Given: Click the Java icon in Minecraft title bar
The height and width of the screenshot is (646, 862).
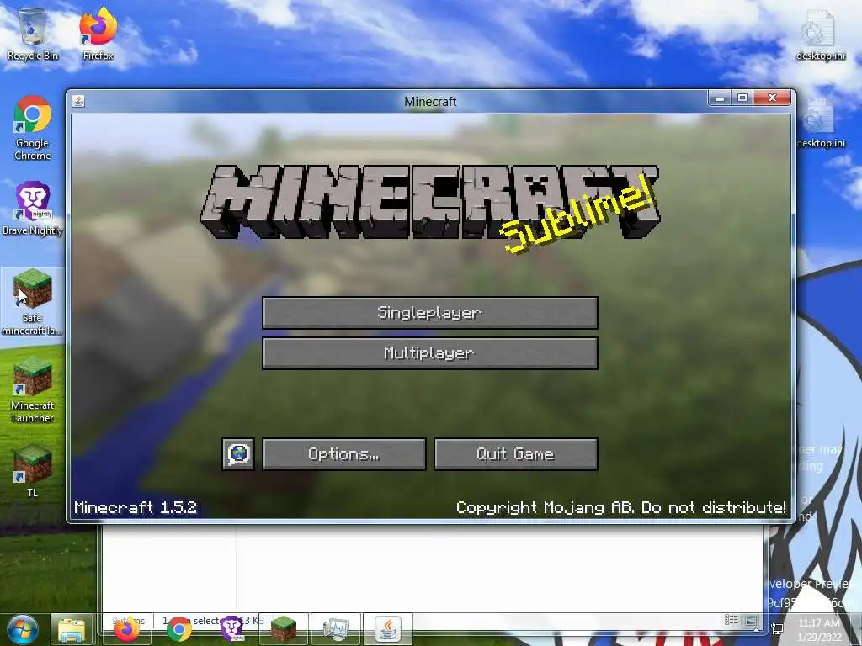Looking at the screenshot, I should pos(78,101).
